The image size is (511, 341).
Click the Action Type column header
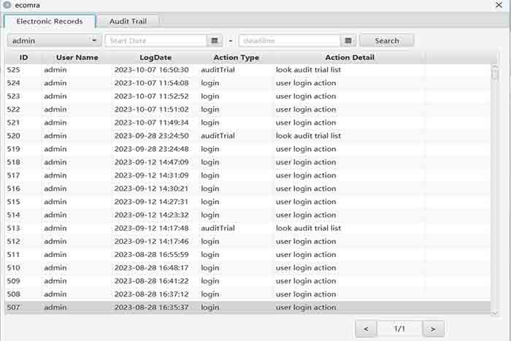point(236,57)
